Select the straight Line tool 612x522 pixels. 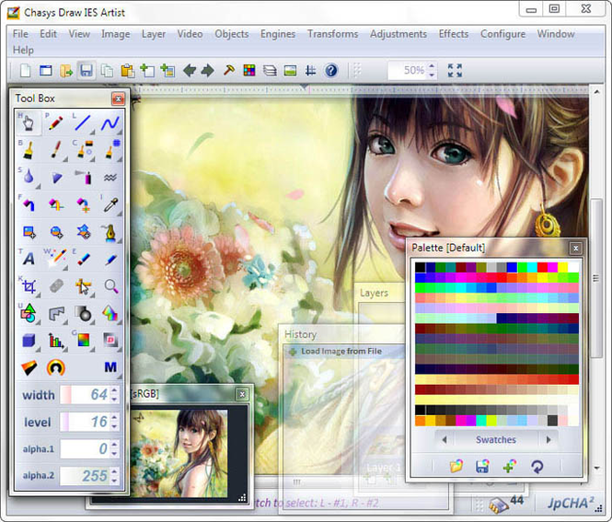click(83, 123)
